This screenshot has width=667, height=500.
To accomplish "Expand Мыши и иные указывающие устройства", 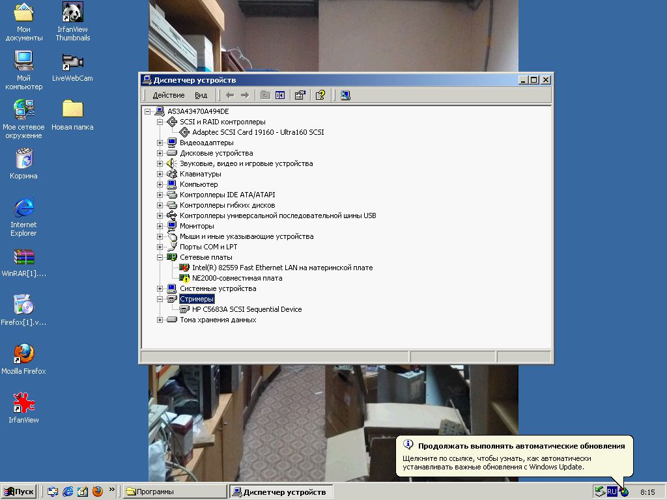I will [160, 236].
